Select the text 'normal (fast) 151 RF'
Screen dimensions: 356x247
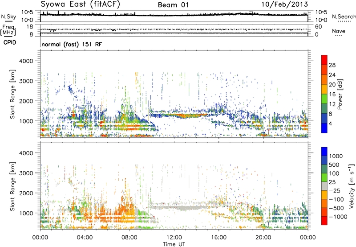[72, 44]
